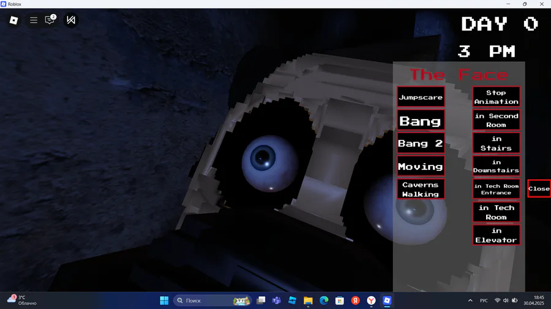The width and height of the screenshot is (551, 309).
Task: Click the active Roblox taskbar icon
Action: [388, 300]
